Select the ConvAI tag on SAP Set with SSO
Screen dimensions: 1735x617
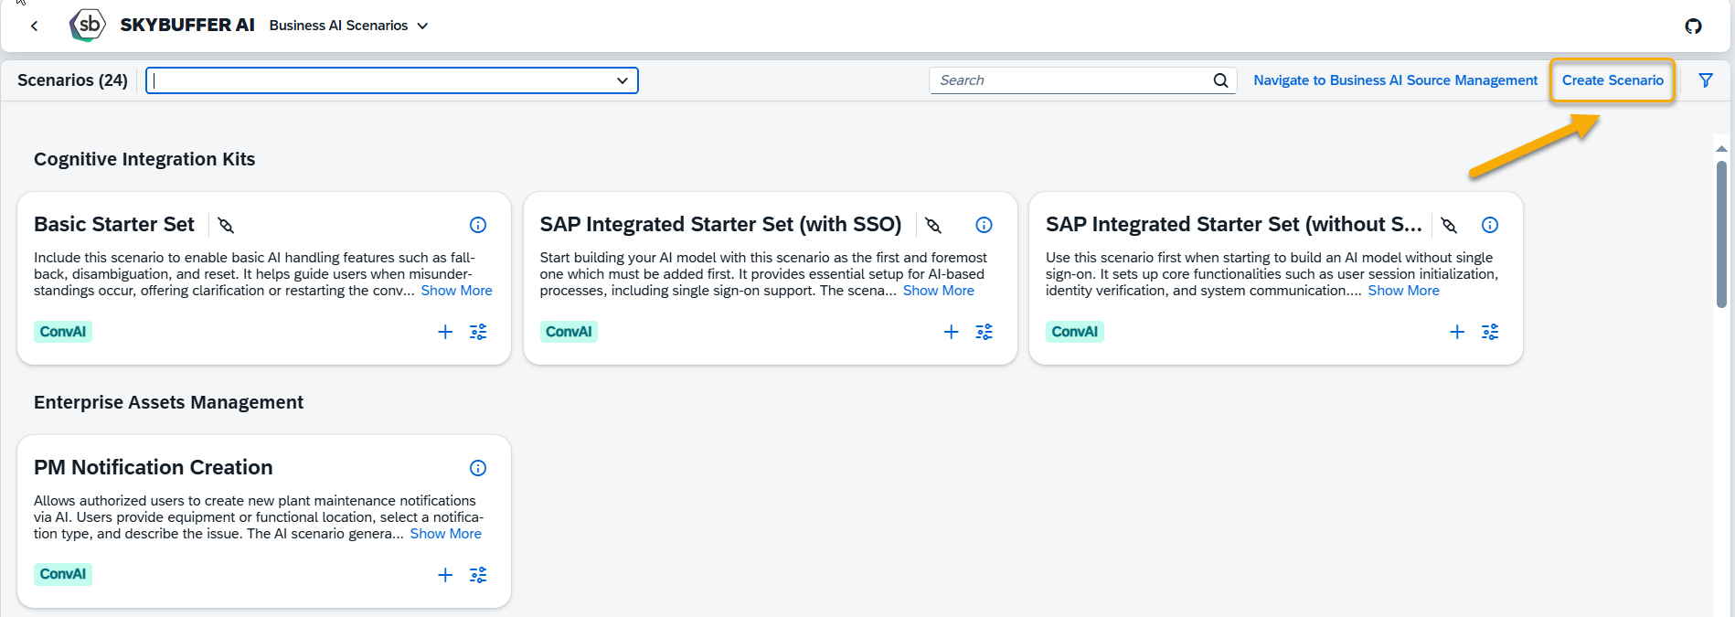pyautogui.click(x=569, y=332)
